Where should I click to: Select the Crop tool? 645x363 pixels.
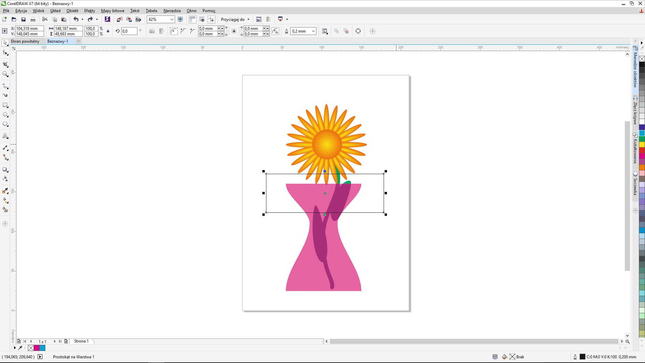5,64
